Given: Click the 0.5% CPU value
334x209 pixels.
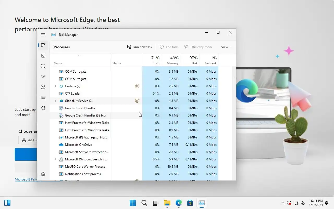Looking at the screenshot, I should pos(156,159).
